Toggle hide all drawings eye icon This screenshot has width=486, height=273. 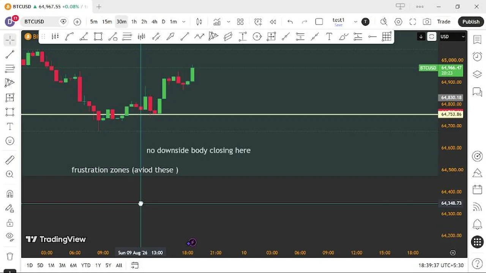pyautogui.click(x=10, y=237)
